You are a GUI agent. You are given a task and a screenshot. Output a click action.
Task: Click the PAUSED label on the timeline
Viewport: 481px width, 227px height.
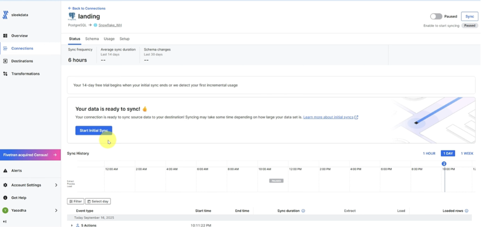(276, 181)
